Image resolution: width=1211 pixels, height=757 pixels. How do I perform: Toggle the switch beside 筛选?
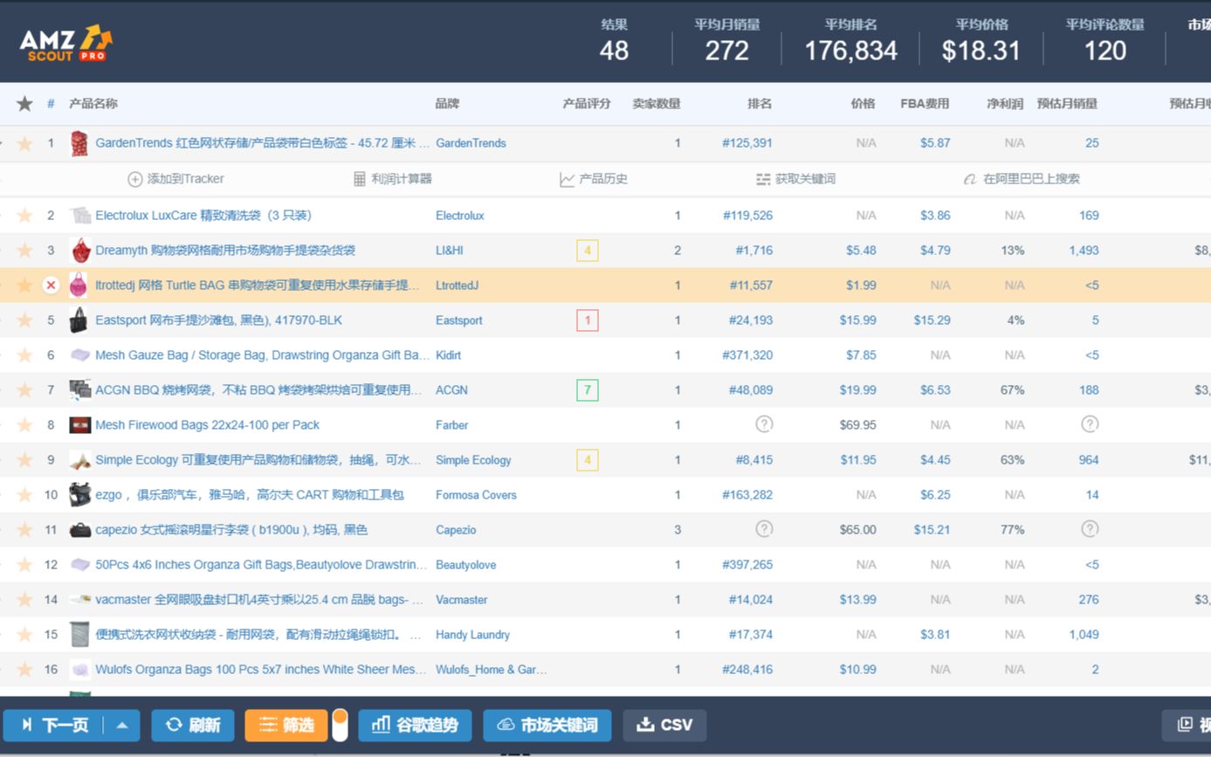(340, 725)
